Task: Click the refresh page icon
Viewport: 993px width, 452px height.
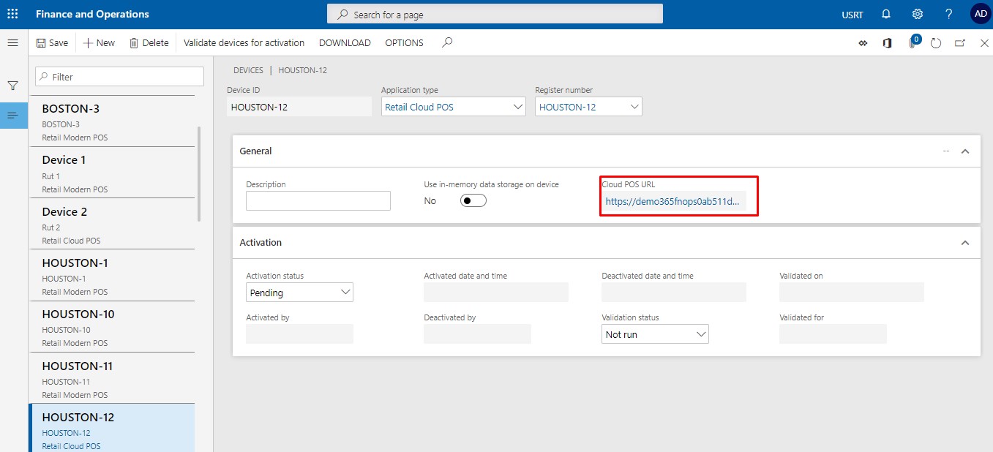Action: pos(935,43)
